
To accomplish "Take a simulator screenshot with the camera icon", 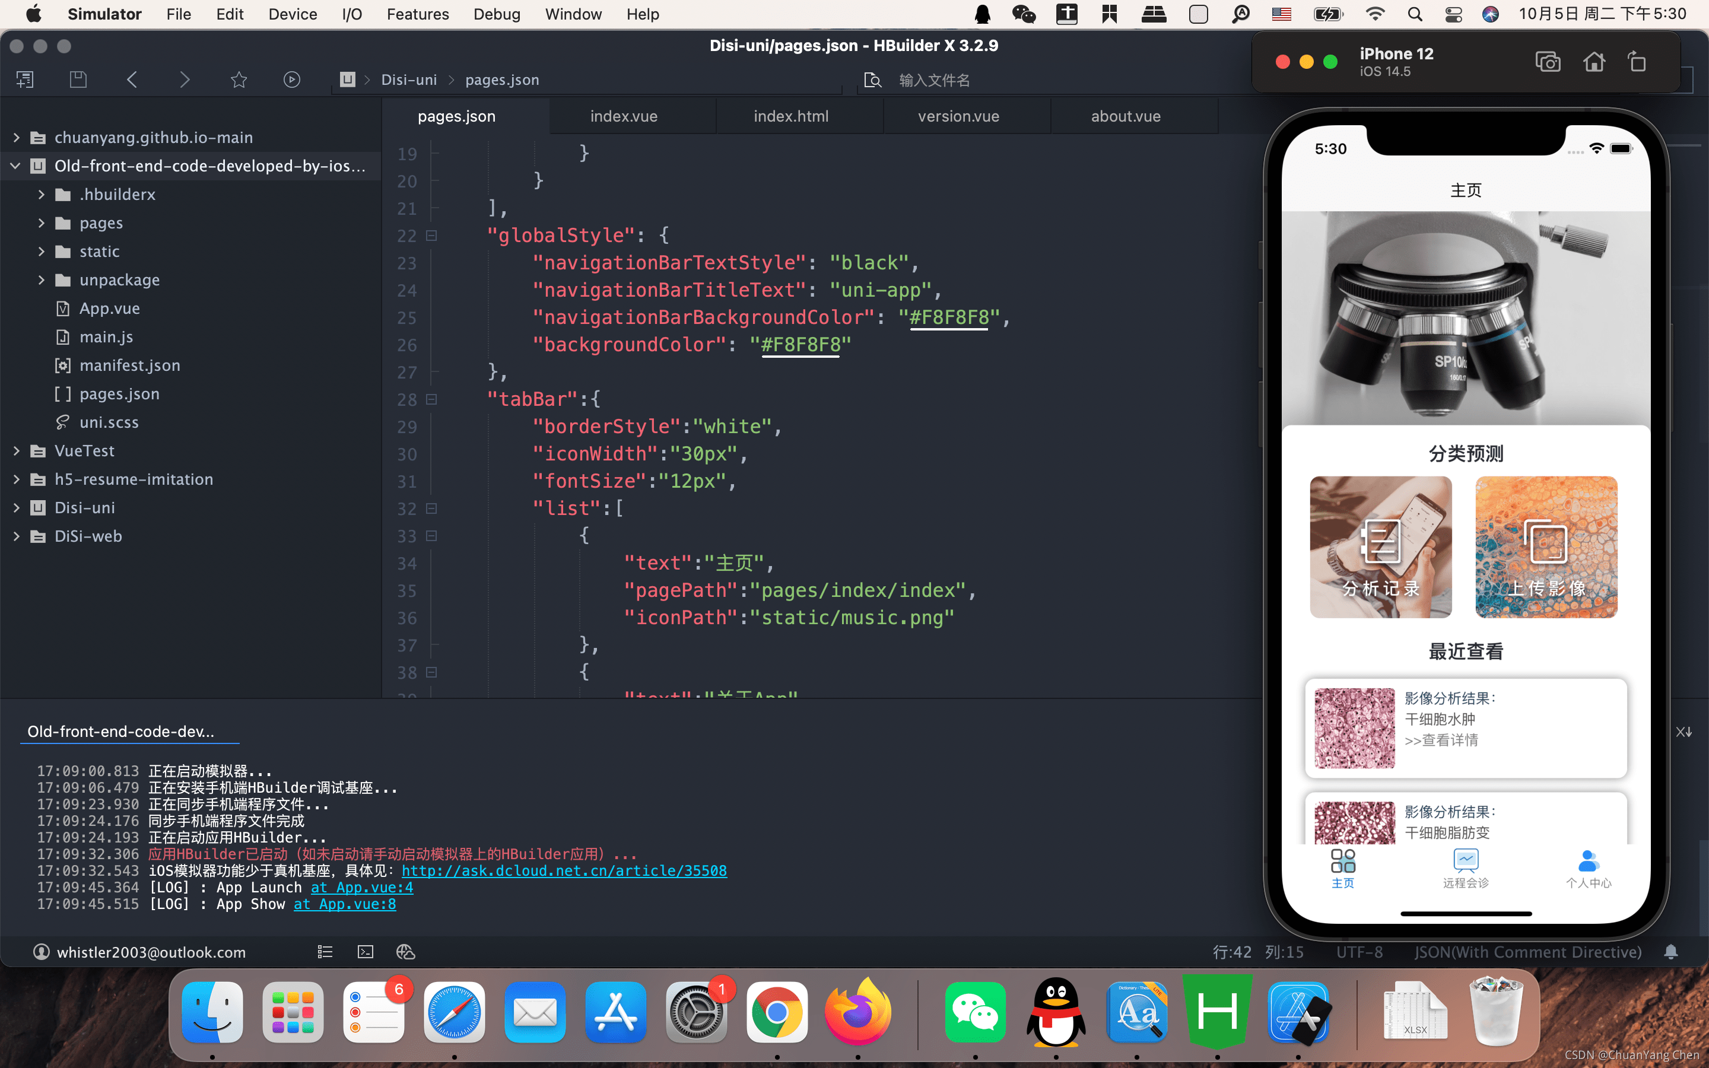I will coord(1548,62).
